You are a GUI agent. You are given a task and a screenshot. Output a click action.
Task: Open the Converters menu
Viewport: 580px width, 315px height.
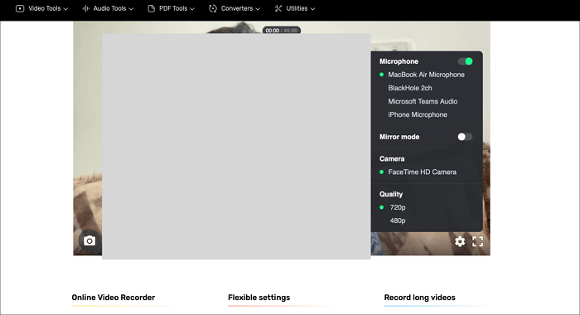click(234, 8)
